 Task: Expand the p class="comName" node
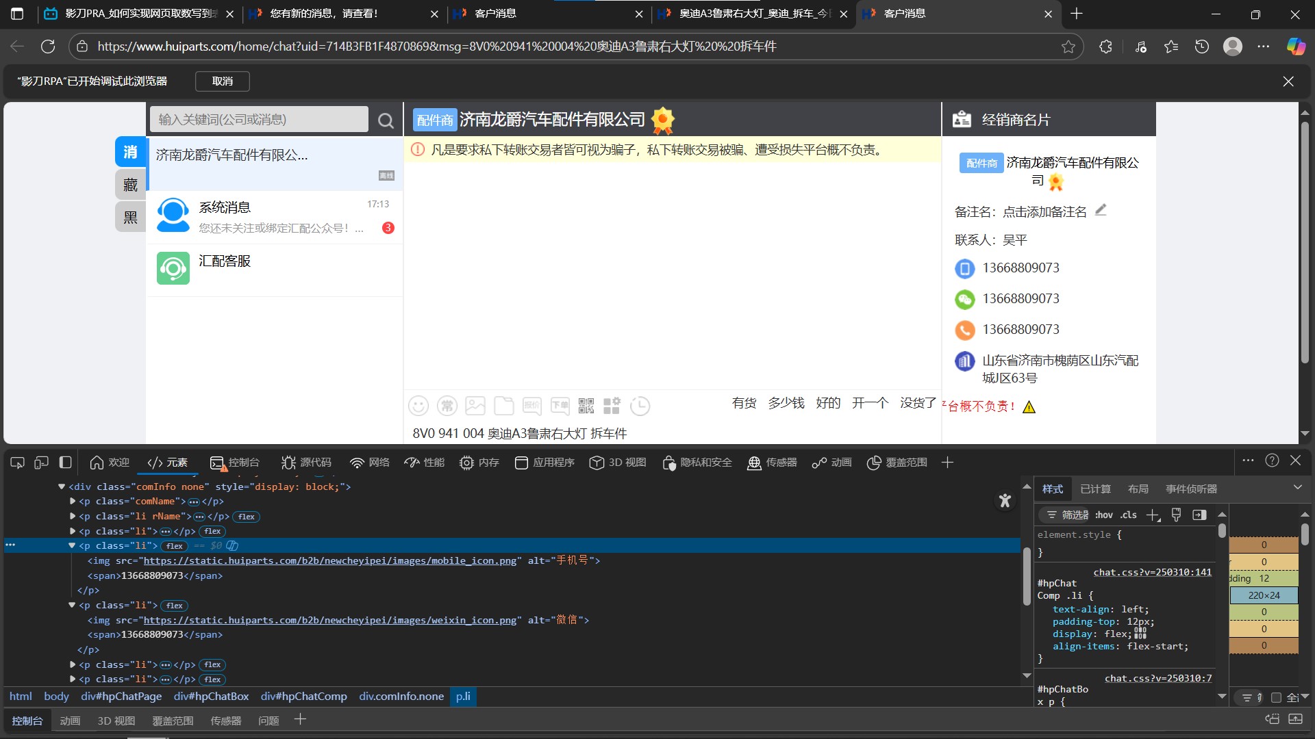(x=73, y=501)
